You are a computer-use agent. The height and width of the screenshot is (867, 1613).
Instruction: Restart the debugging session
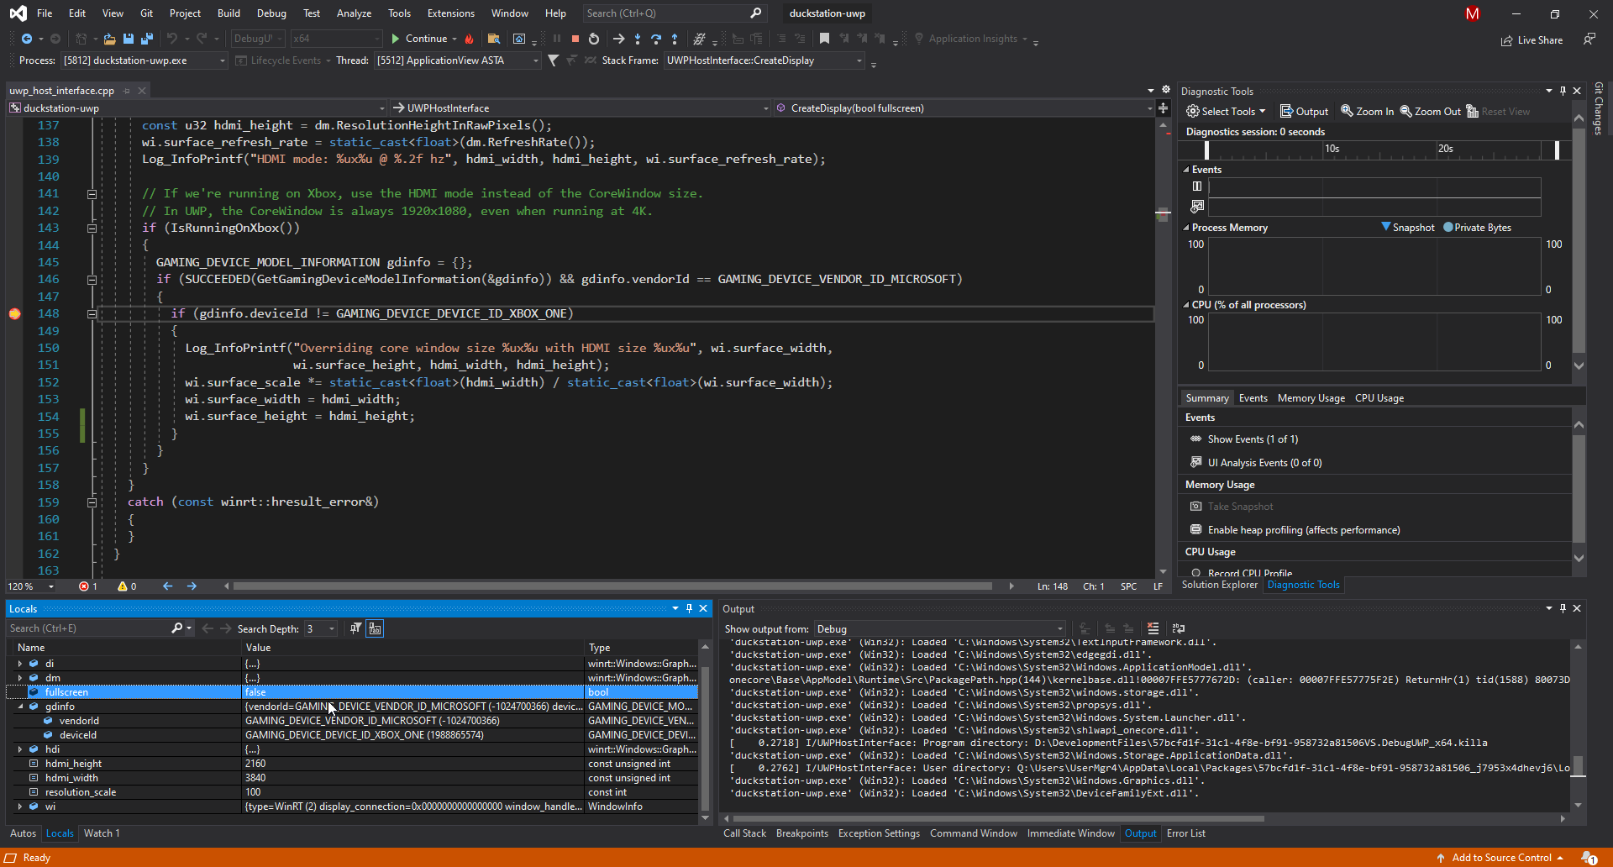[594, 39]
